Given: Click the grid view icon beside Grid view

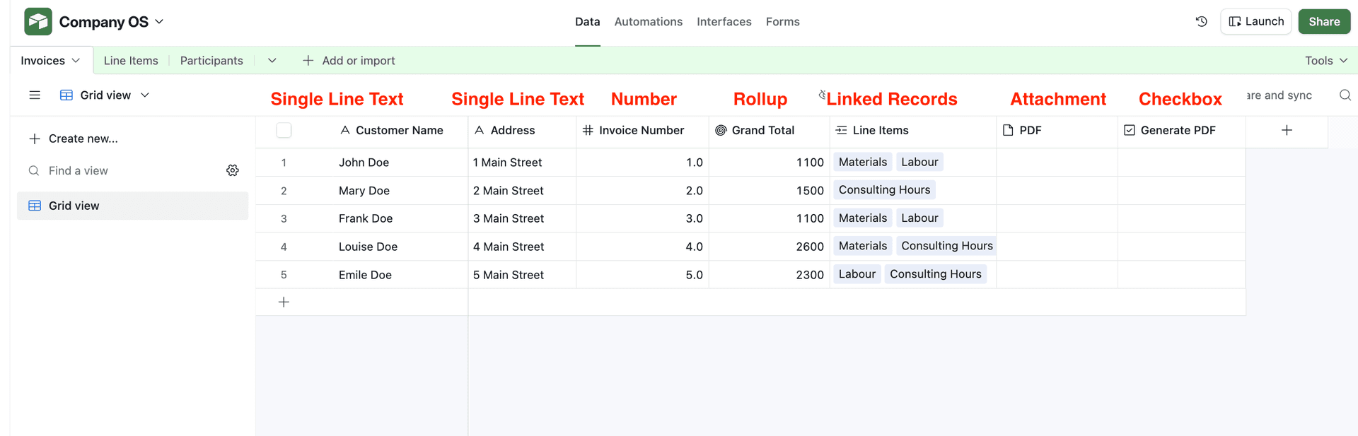Looking at the screenshot, I should pyautogui.click(x=66, y=95).
